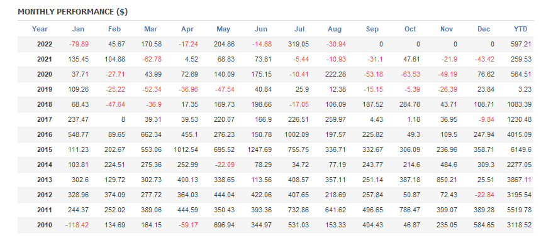541x238 pixels.
Task: Click the Sep column header
Action: [x=372, y=30]
